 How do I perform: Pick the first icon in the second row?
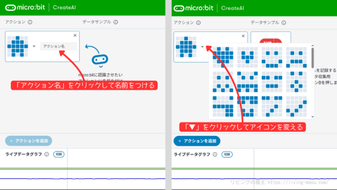223,81
